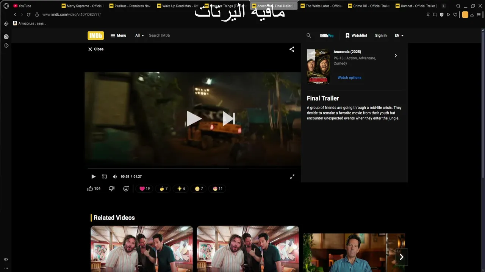Mute the video volume

(x=115, y=176)
